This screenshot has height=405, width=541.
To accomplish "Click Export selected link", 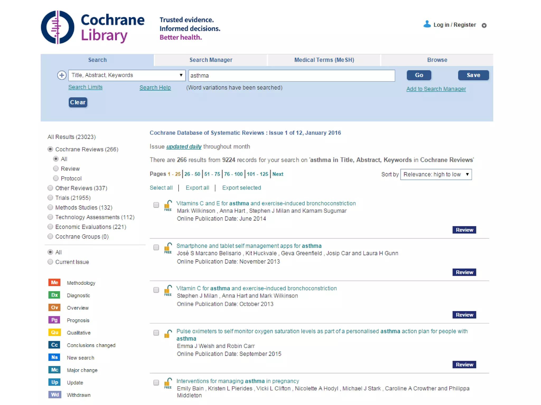I will point(241,188).
